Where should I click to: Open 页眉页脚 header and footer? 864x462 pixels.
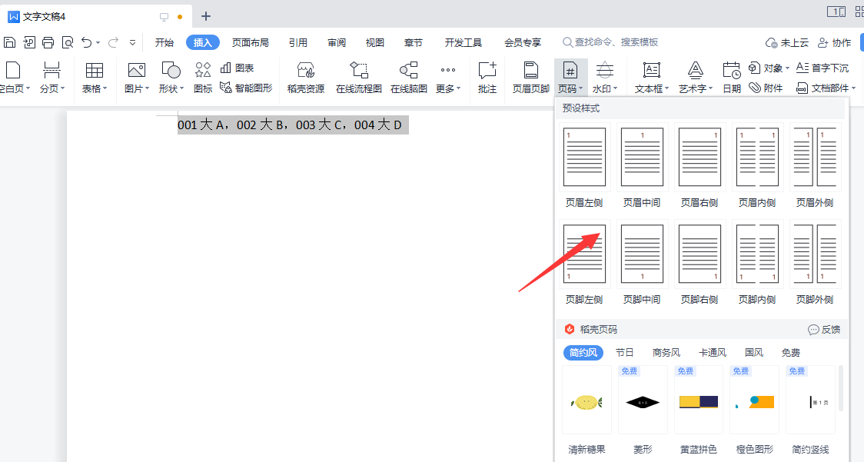[x=530, y=78]
